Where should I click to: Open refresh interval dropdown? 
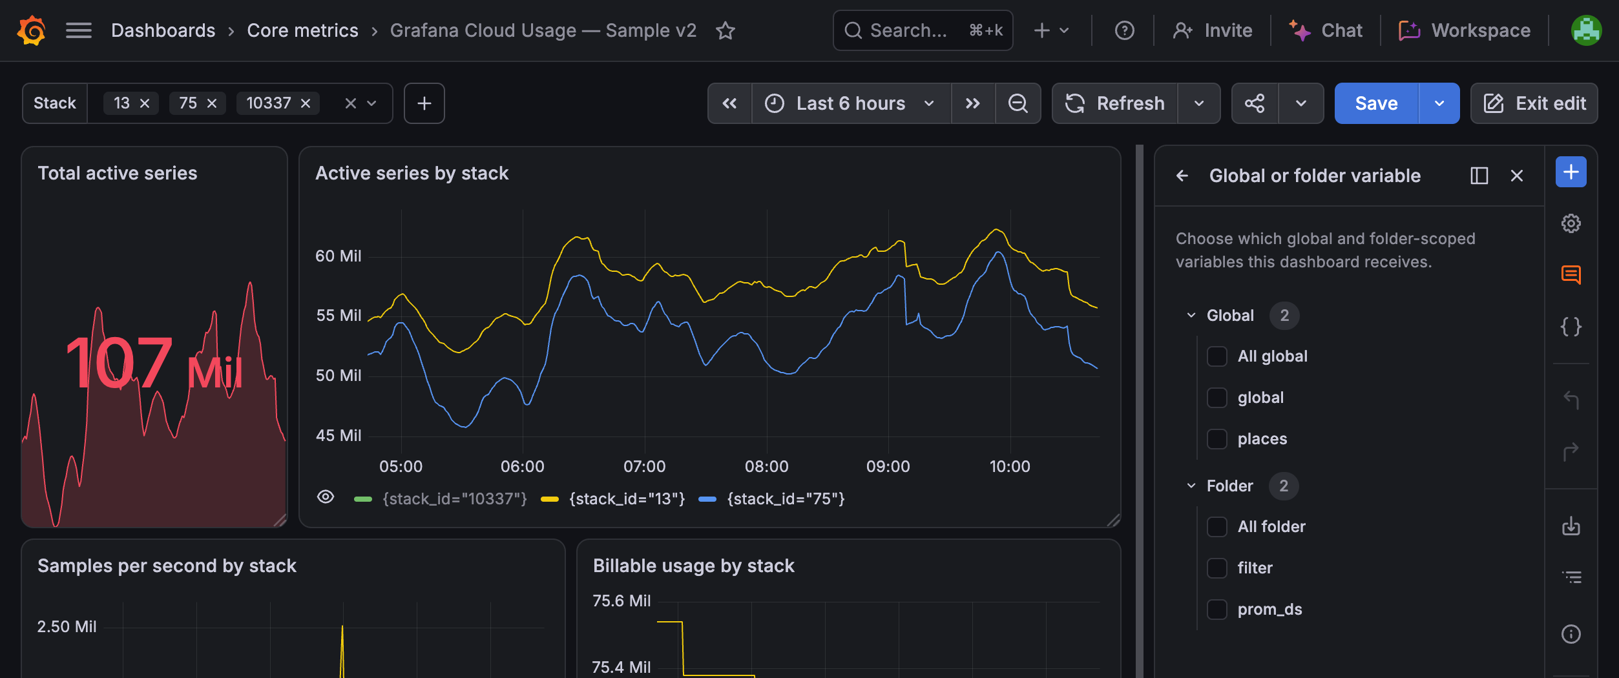[x=1199, y=103]
